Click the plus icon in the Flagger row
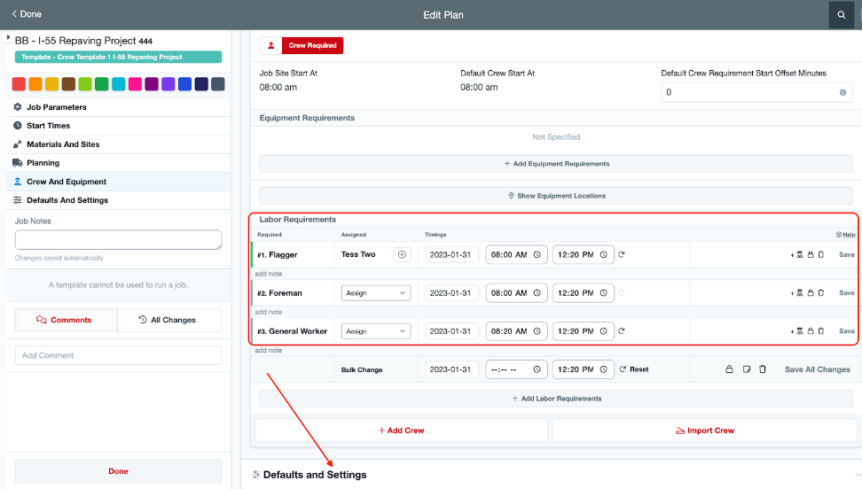The width and height of the screenshot is (862, 489). 792,255
